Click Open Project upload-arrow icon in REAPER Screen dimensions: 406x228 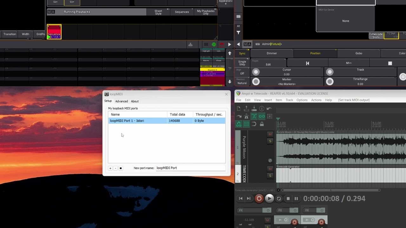click(246, 109)
